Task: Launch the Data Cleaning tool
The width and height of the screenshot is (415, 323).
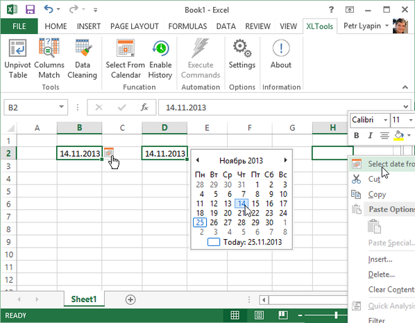Action: tap(83, 59)
